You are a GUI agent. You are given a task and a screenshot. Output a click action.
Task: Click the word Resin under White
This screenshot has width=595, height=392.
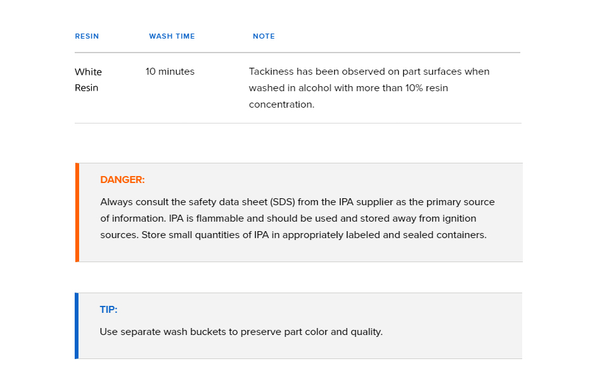[x=87, y=87]
